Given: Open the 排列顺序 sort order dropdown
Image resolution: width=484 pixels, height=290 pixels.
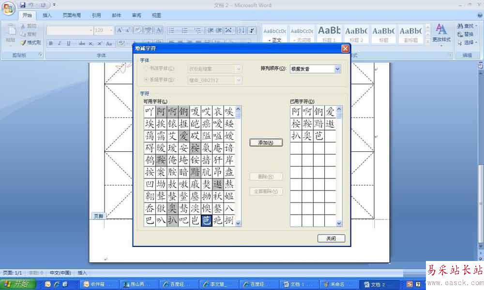Looking at the screenshot, I should click(x=337, y=69).
